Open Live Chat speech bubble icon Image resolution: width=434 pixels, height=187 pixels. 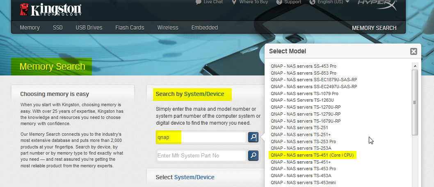pos(199,2)
